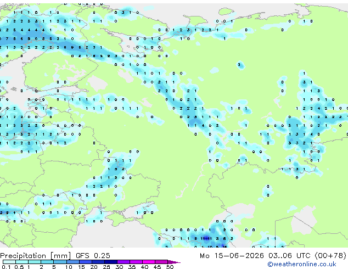Pick the 25 to 30 mm navy swatch
This screenshot has width=348, height=269.
[x=111, y=262]
